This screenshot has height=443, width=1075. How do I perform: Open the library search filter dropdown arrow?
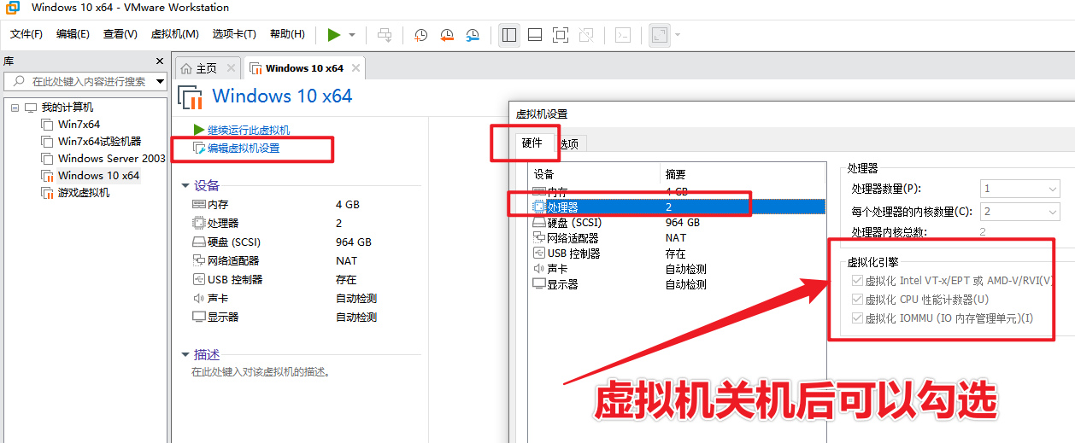(x=161, y=82)
